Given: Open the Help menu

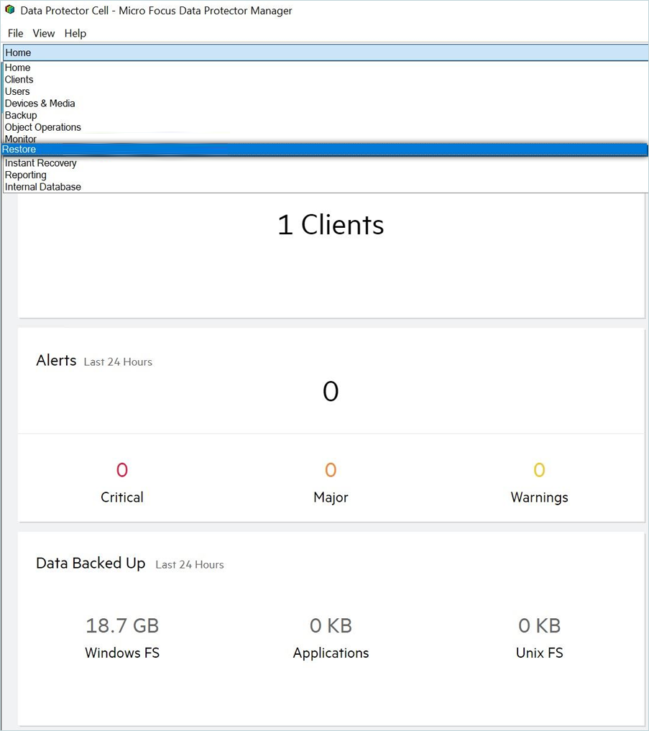Looking at the screenshot, I should [75, 33].
